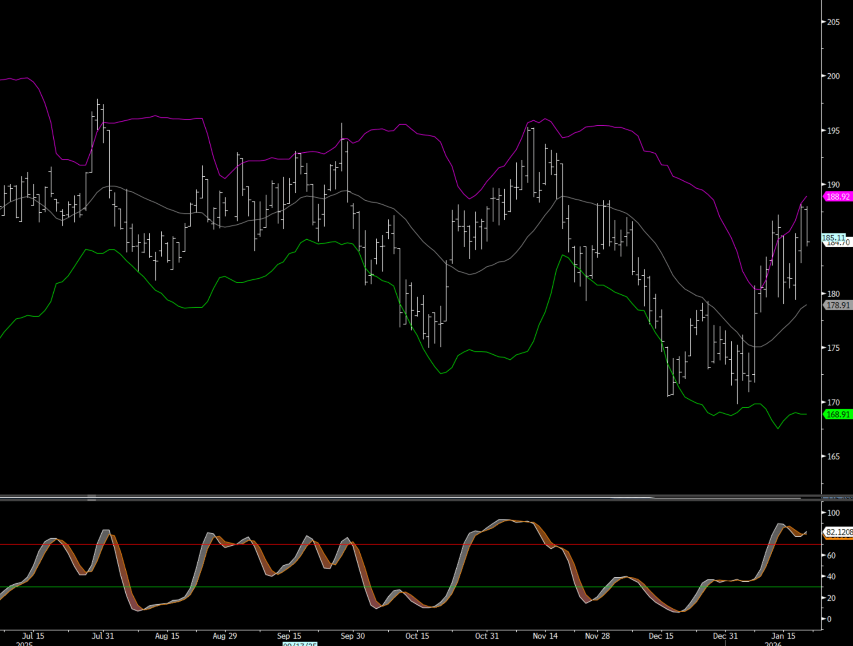Click the Sep 30 date label
The width and height of the screenshot is (853, 646).
(353, 636)
